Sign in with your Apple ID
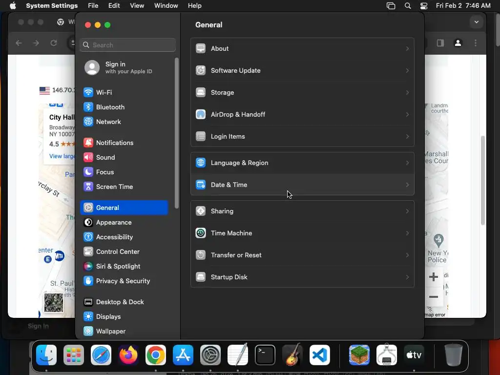Image resolution: width=500 pixels, height=375 pixels. [x=125, y=67]
